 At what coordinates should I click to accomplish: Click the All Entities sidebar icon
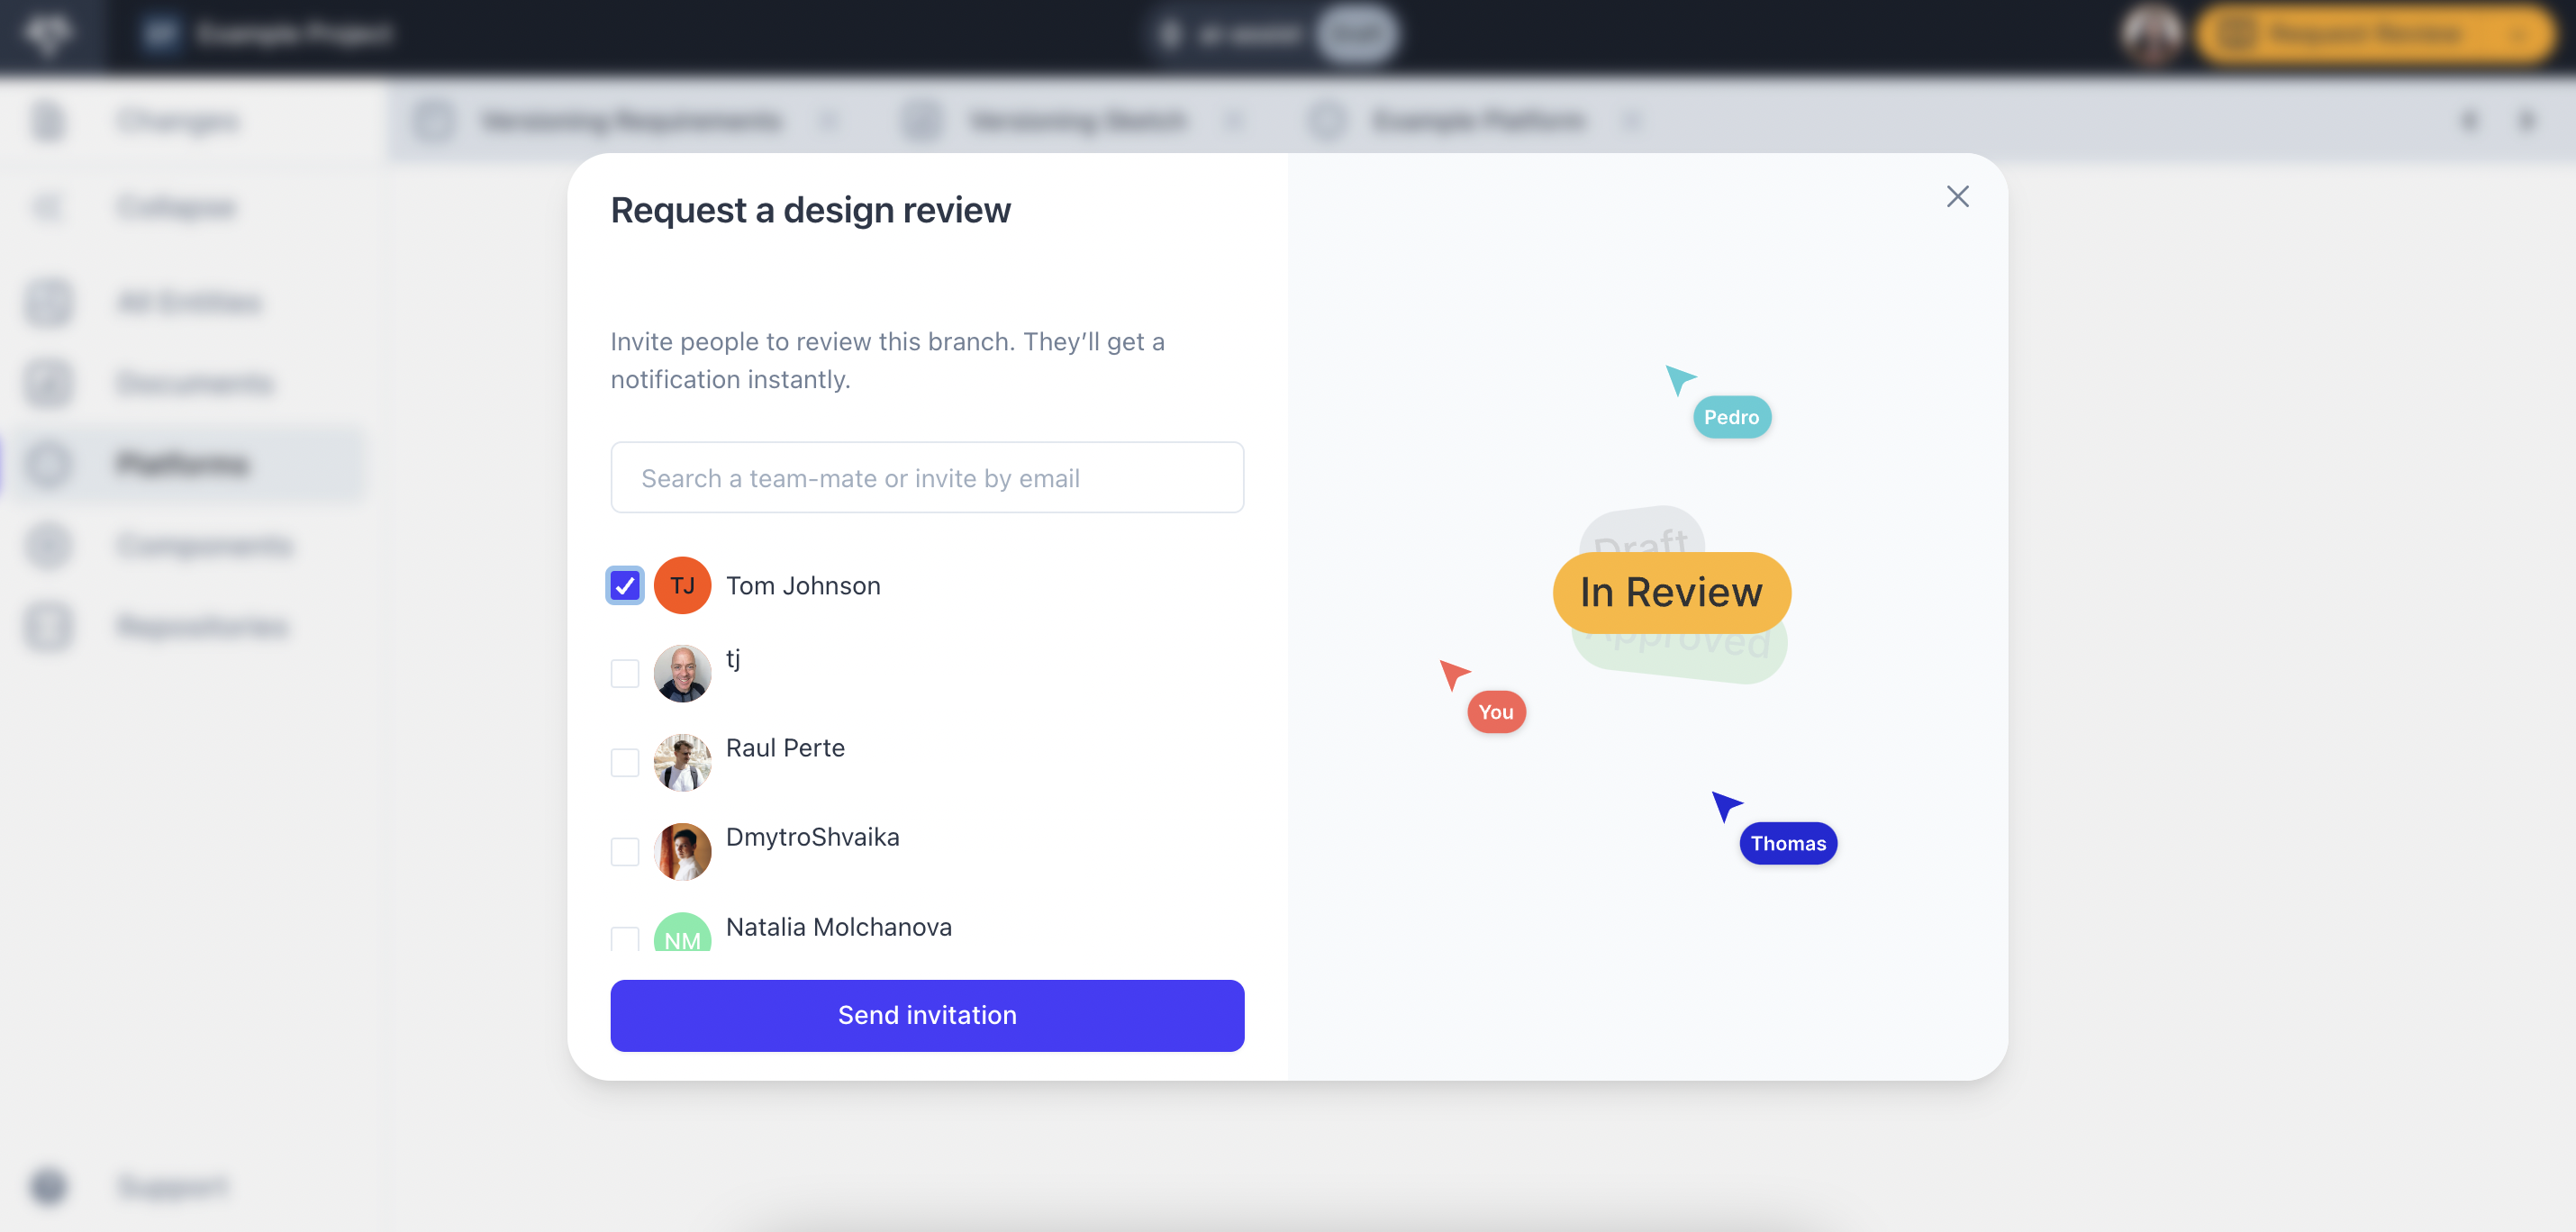(x=48, y=301)
